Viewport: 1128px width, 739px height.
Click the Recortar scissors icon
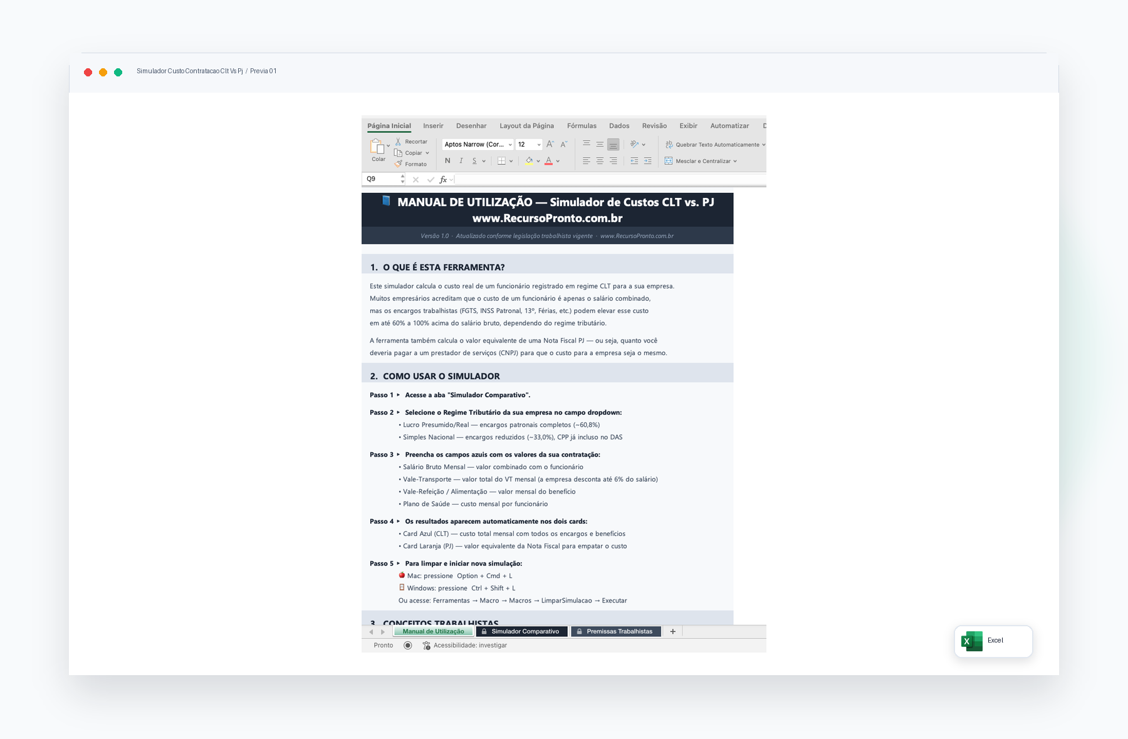[x=398, y=142]
